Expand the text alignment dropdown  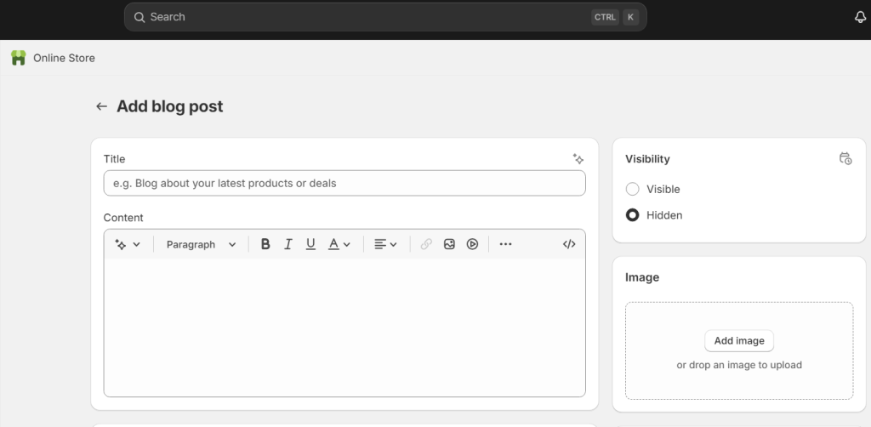coord(385,244)
